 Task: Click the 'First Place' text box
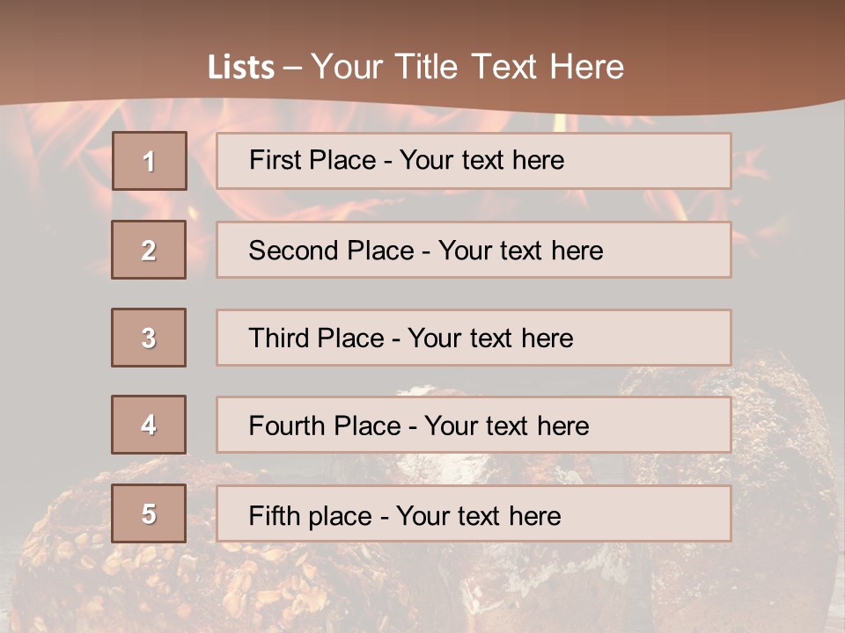474,161
